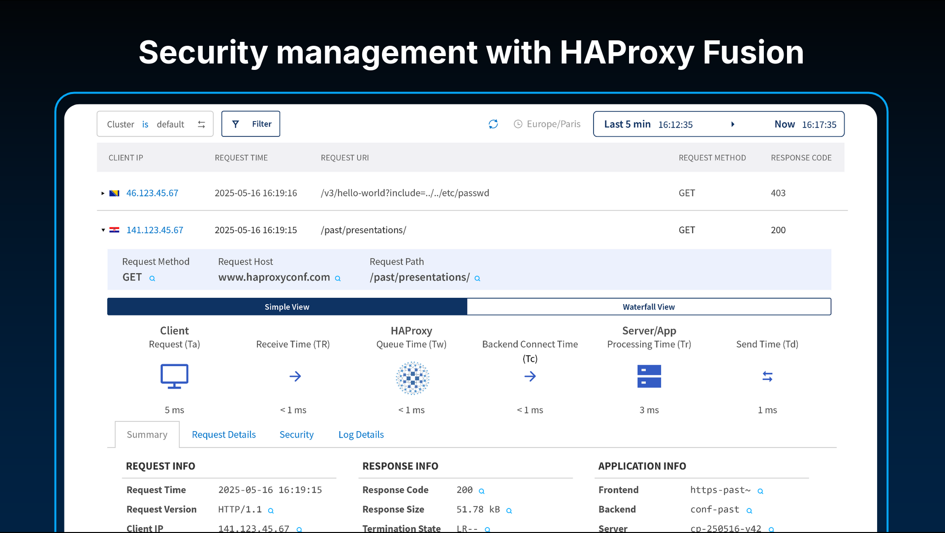
Task: Click the Receive Time arrow icon
Action: coord(295,376)
